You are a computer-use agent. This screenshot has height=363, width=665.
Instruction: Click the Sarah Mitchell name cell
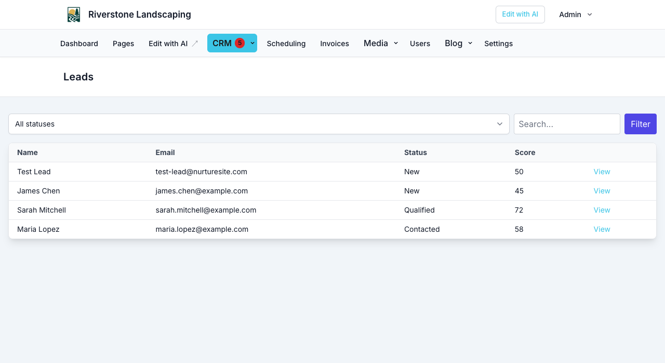[x=42, y=210]
